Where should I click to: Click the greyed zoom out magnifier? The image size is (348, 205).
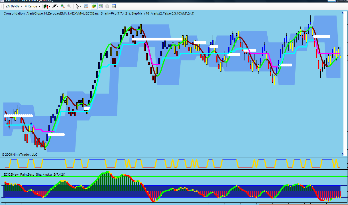[x=69, y=6]
